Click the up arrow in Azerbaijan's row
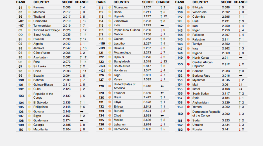 (81, 57)
